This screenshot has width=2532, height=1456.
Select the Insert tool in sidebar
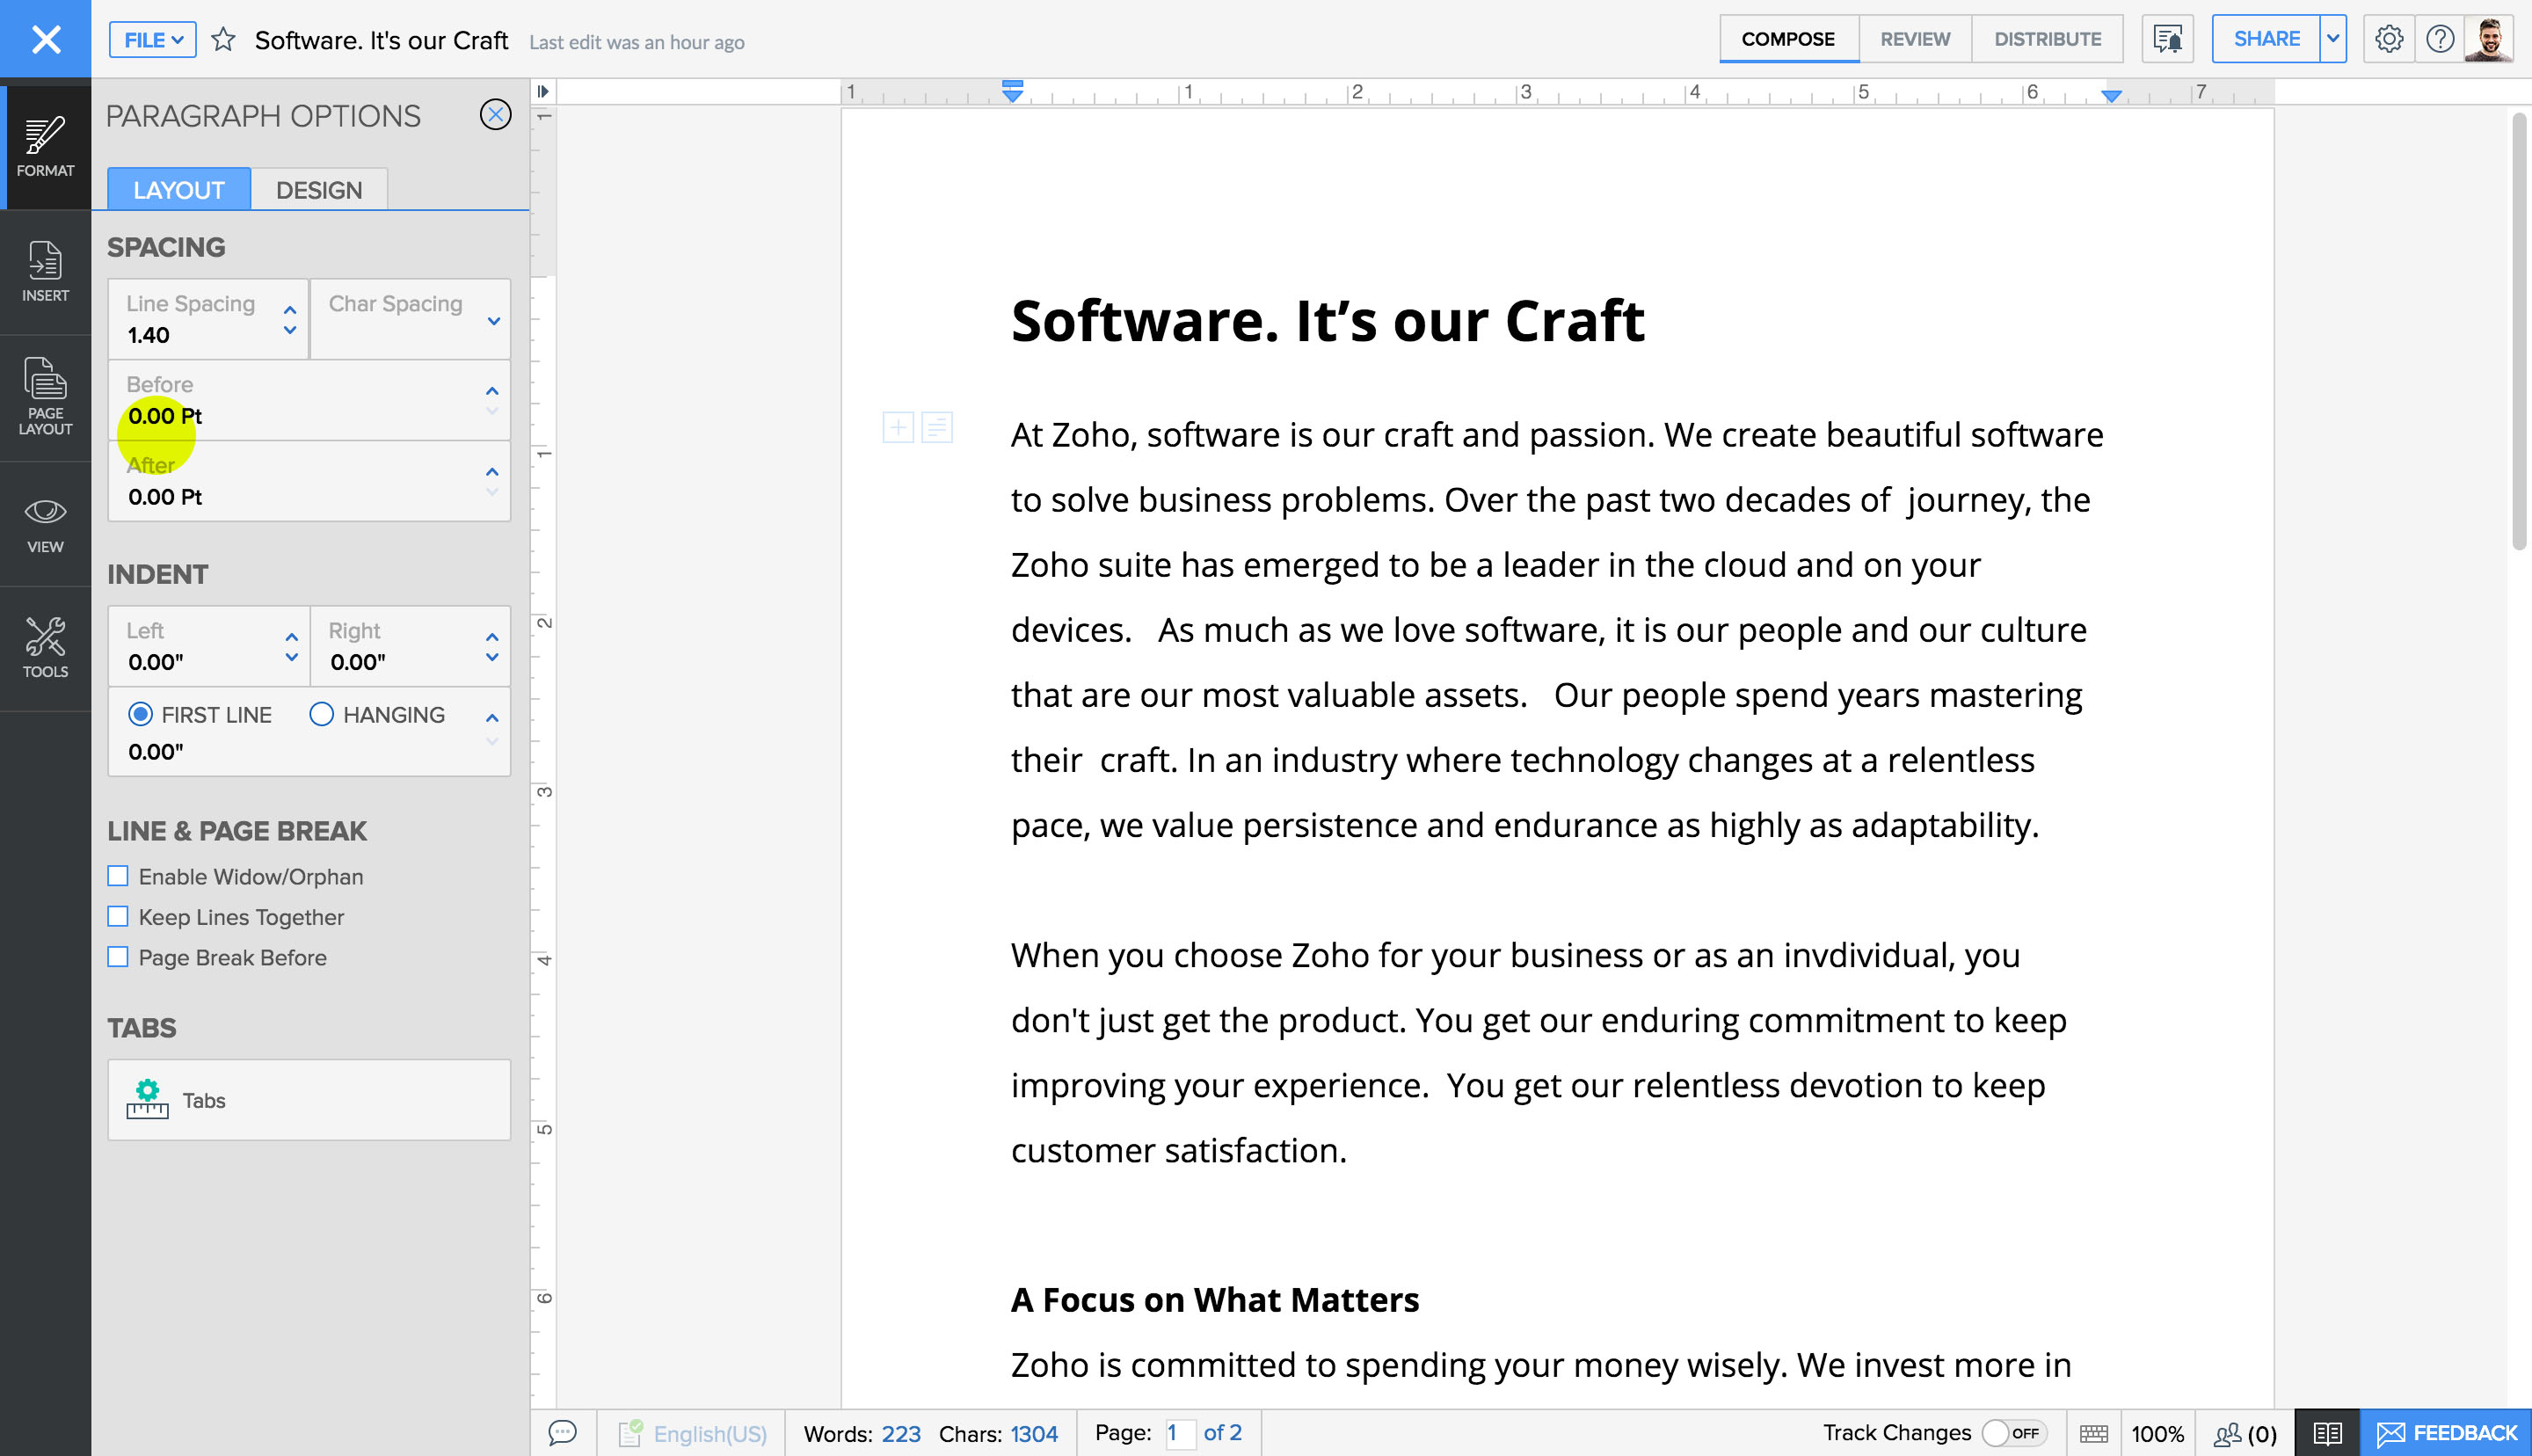coord(45,270)
